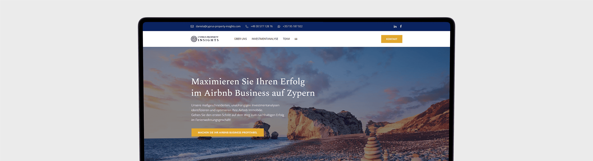Click phone number +49 30 577 128 76
This screenshot has height=161, width=593.
[x=261, y=26]
